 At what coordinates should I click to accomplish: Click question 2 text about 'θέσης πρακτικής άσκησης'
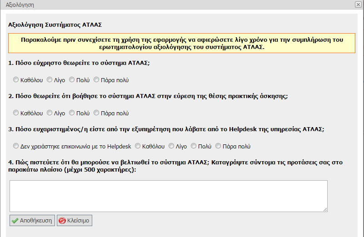(x=148, y=96)
